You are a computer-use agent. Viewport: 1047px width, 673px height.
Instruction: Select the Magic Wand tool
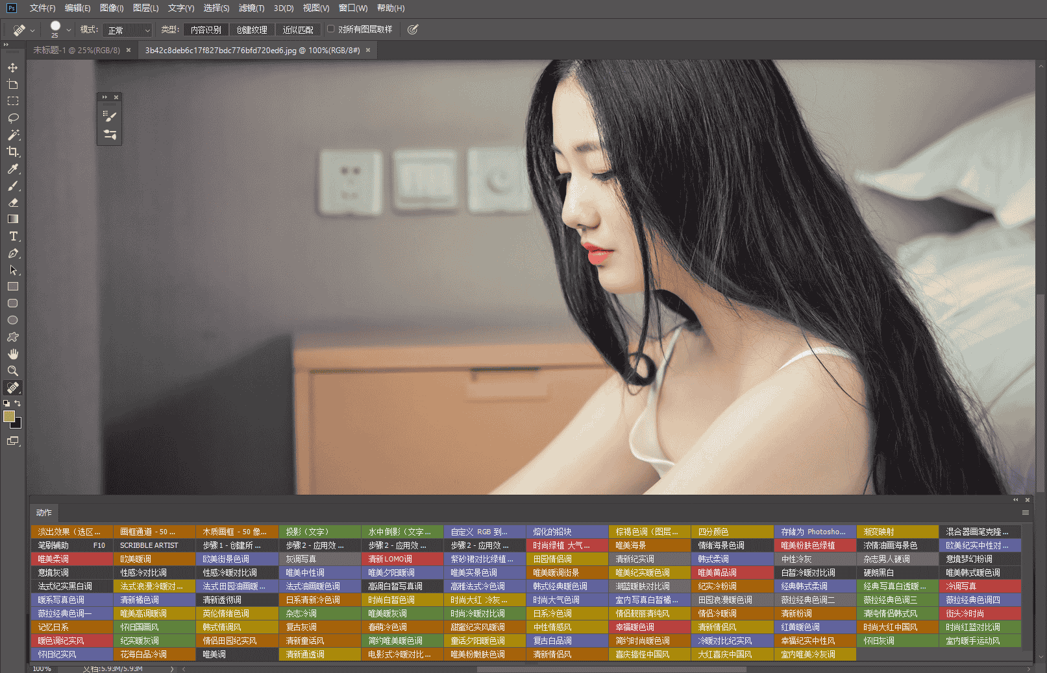pos(12,135)
